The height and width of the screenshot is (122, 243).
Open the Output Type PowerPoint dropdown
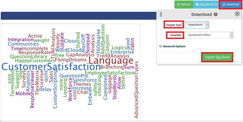(197, 25)
